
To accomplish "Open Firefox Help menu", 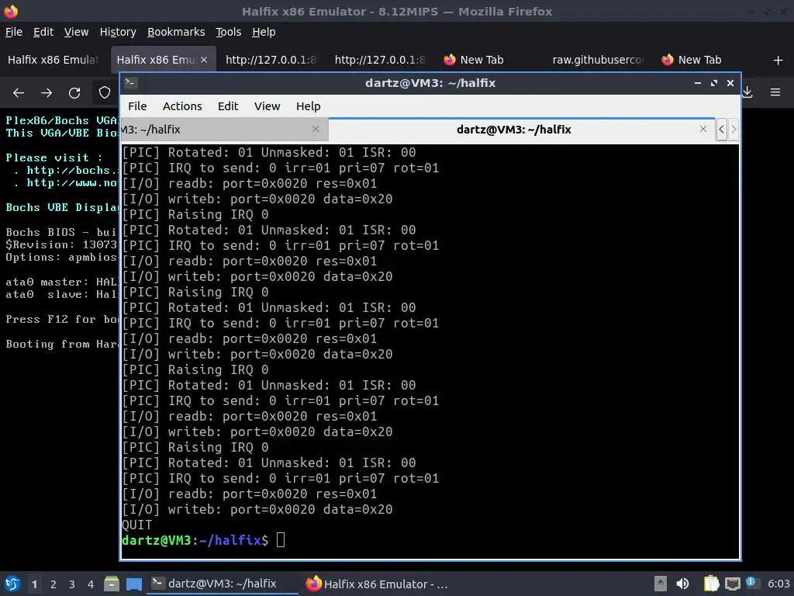I will [264, 32].
